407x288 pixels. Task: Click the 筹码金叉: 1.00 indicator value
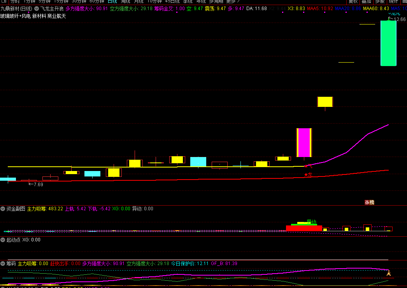pyautogui.click(x=170, y=9)
